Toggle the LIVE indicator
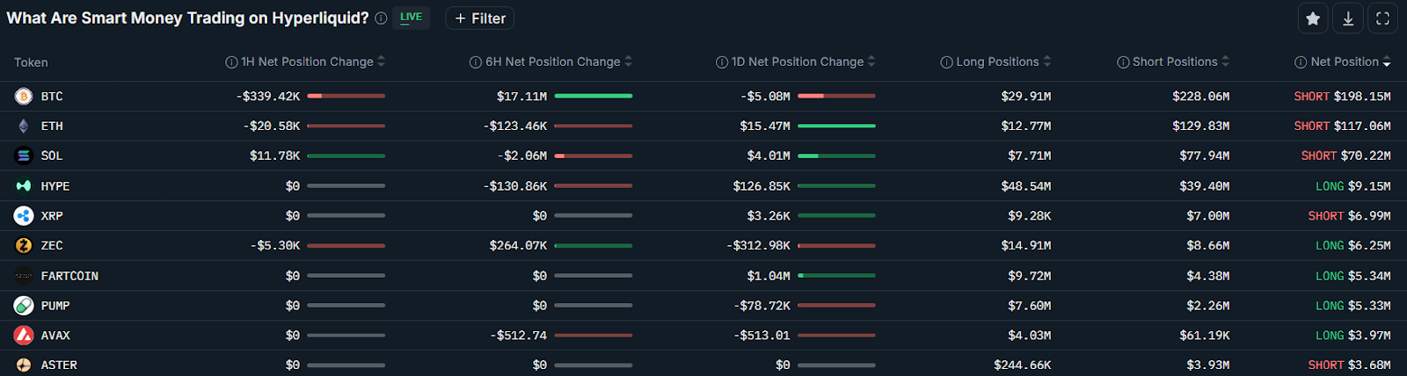 coord(411,18)
